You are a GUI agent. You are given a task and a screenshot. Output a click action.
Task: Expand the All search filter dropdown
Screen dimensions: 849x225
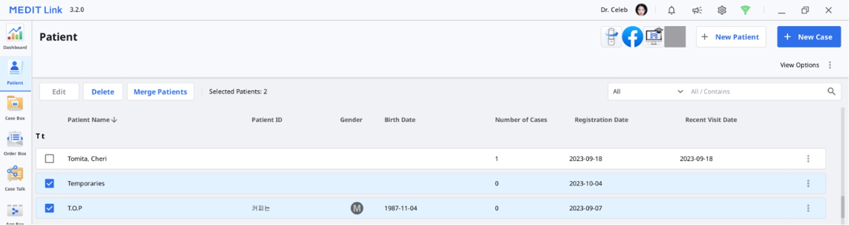[647, 92]
